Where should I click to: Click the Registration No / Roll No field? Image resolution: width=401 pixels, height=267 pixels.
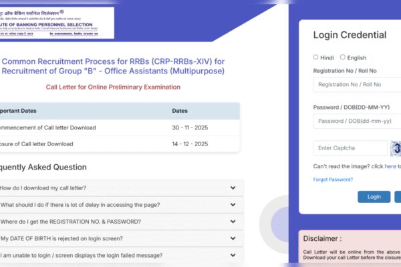click(x=358, y=85)
